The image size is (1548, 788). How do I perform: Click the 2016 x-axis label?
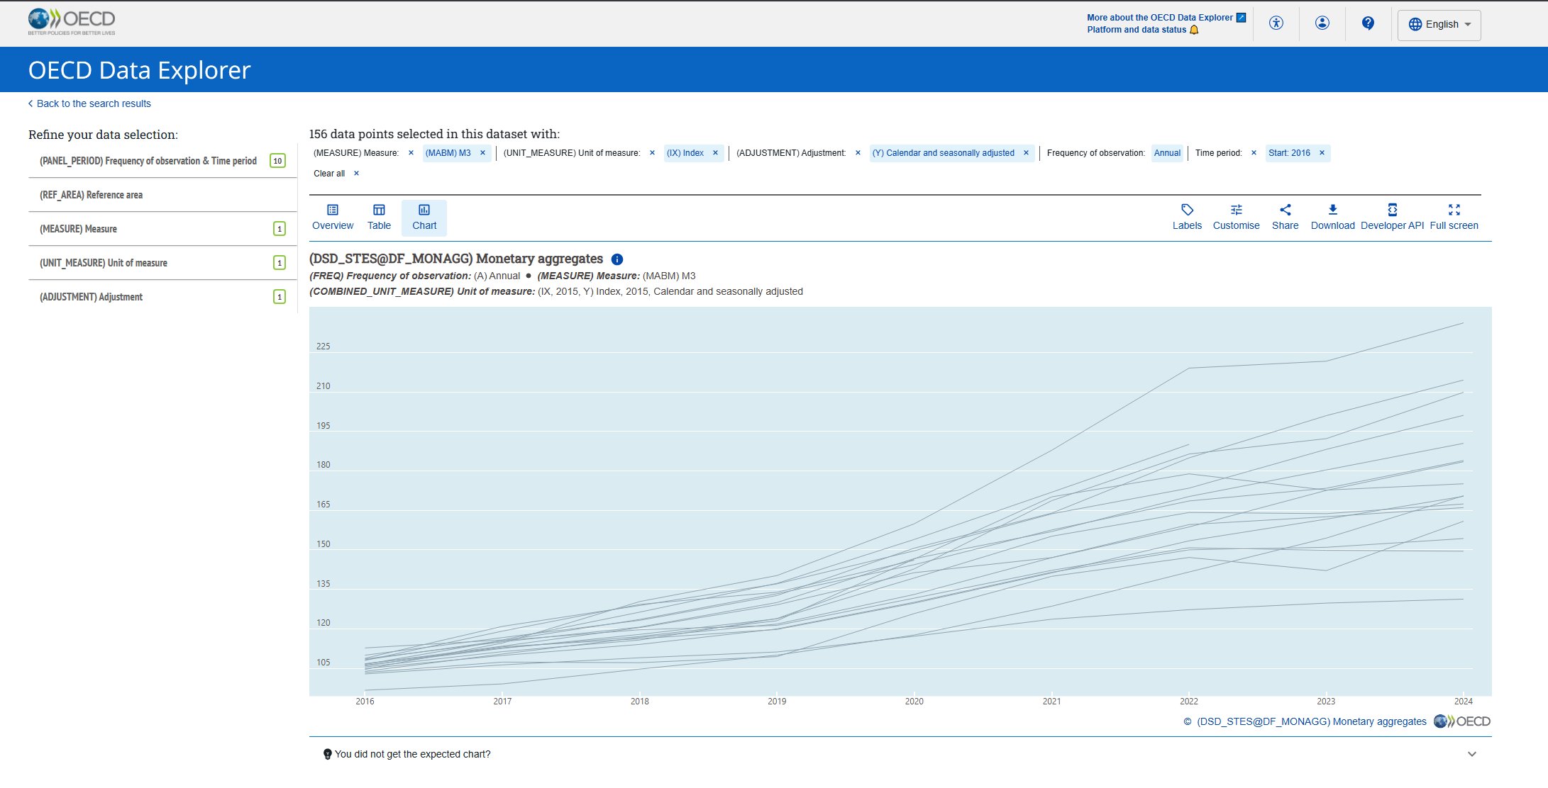point(365,702)
